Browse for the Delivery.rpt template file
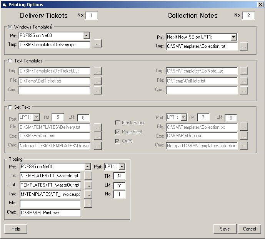The height and width of the screenshot is (239, 265). [98, 44]
